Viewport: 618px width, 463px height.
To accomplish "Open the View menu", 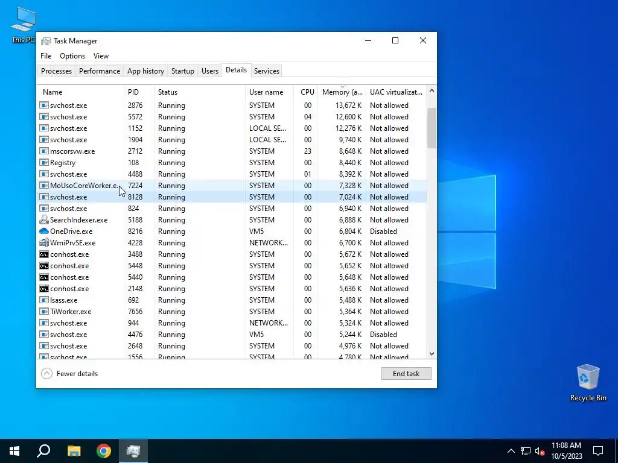I will 101,56.
